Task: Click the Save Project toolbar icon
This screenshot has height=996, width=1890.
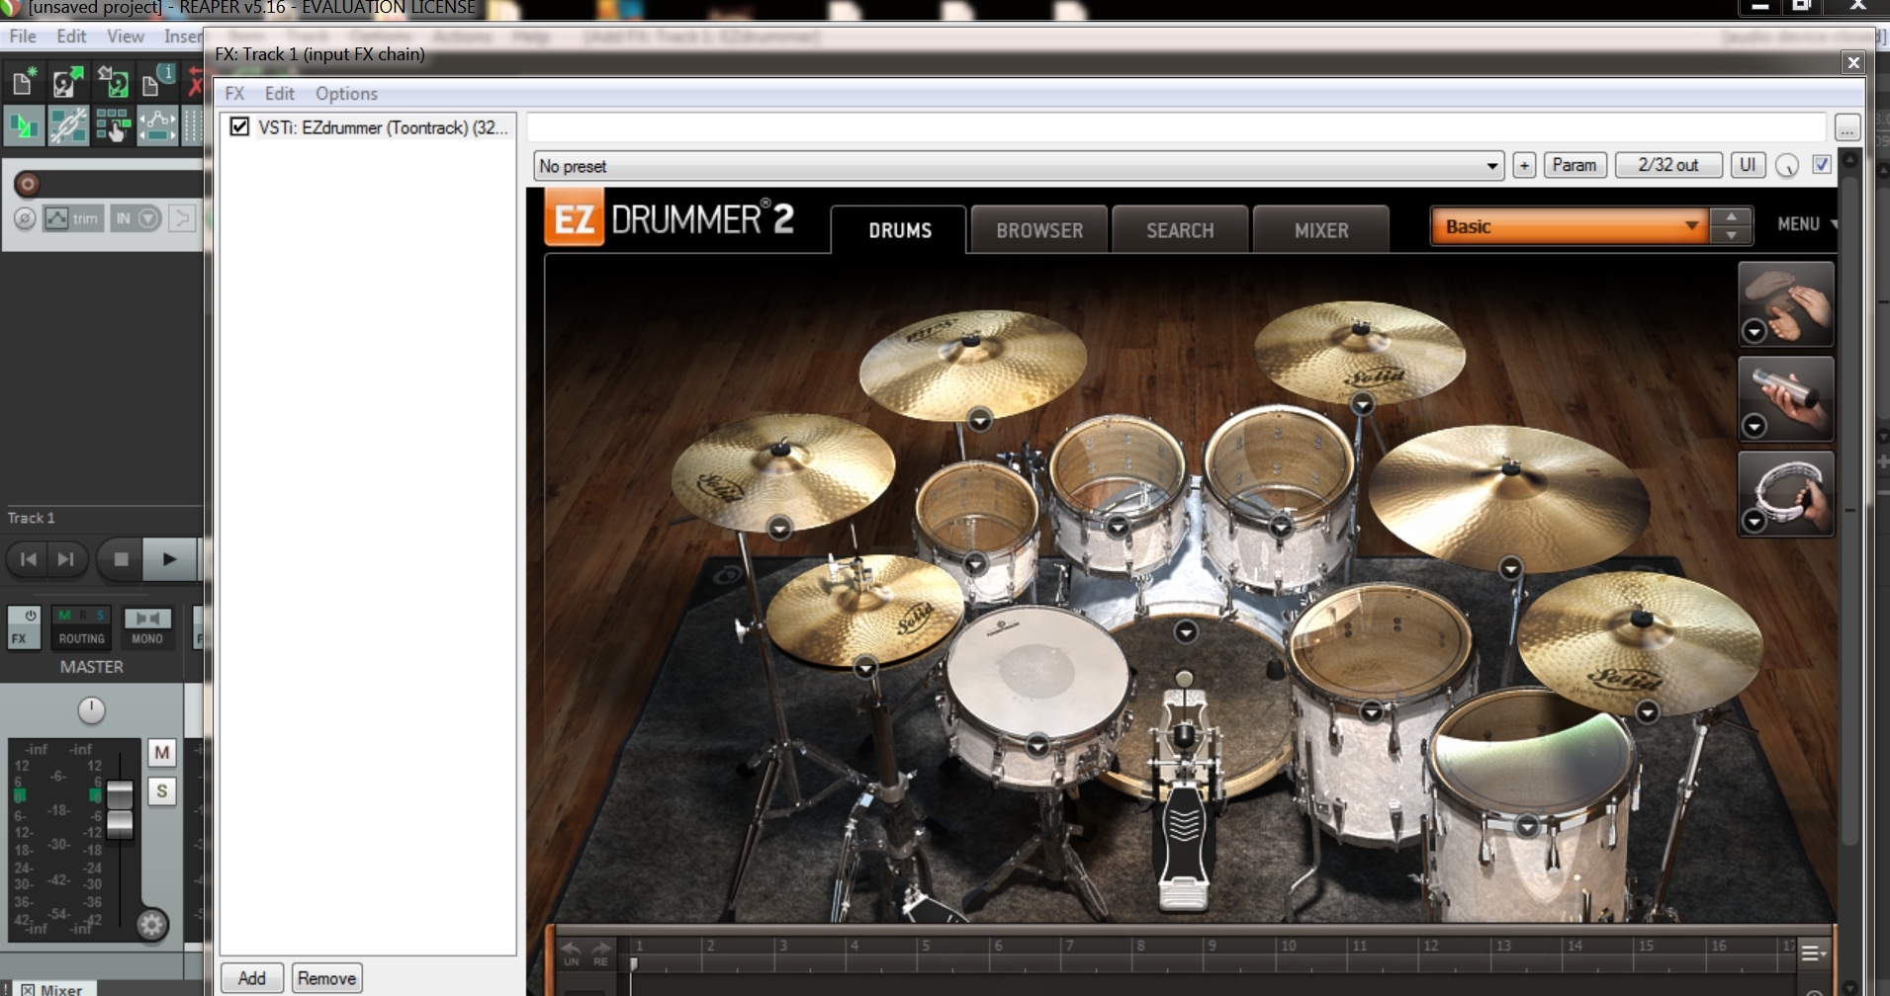Action: pyautogui.click(x=112, y=82)
